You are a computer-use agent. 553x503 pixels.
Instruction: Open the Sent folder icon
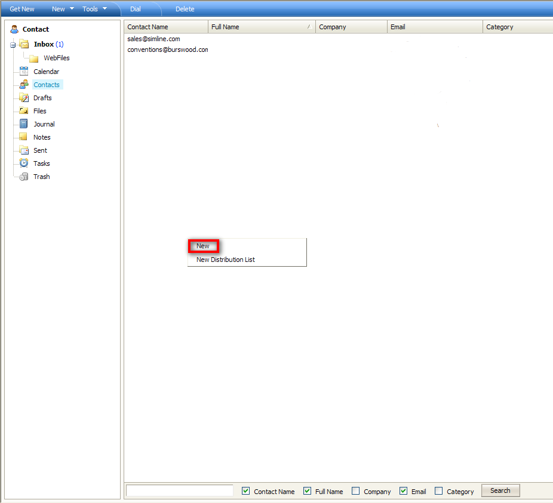click(24, 150)
